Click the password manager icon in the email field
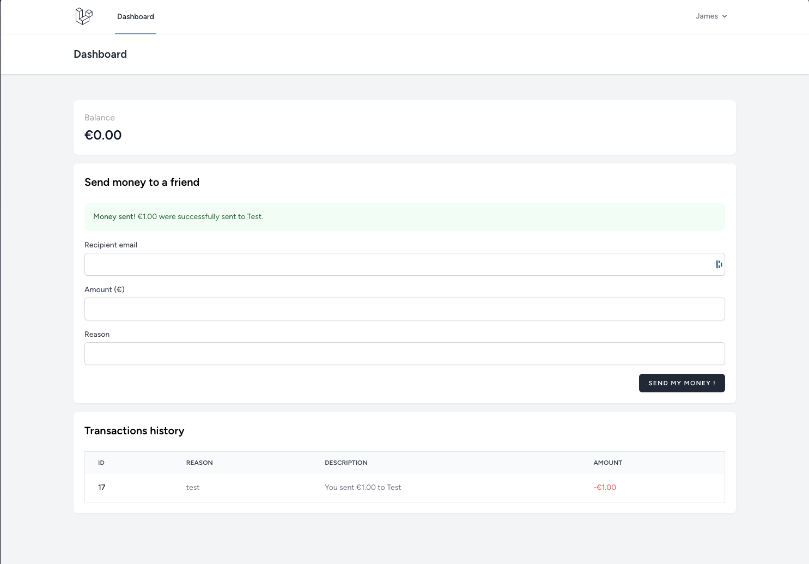 click(x=719, y=264)
